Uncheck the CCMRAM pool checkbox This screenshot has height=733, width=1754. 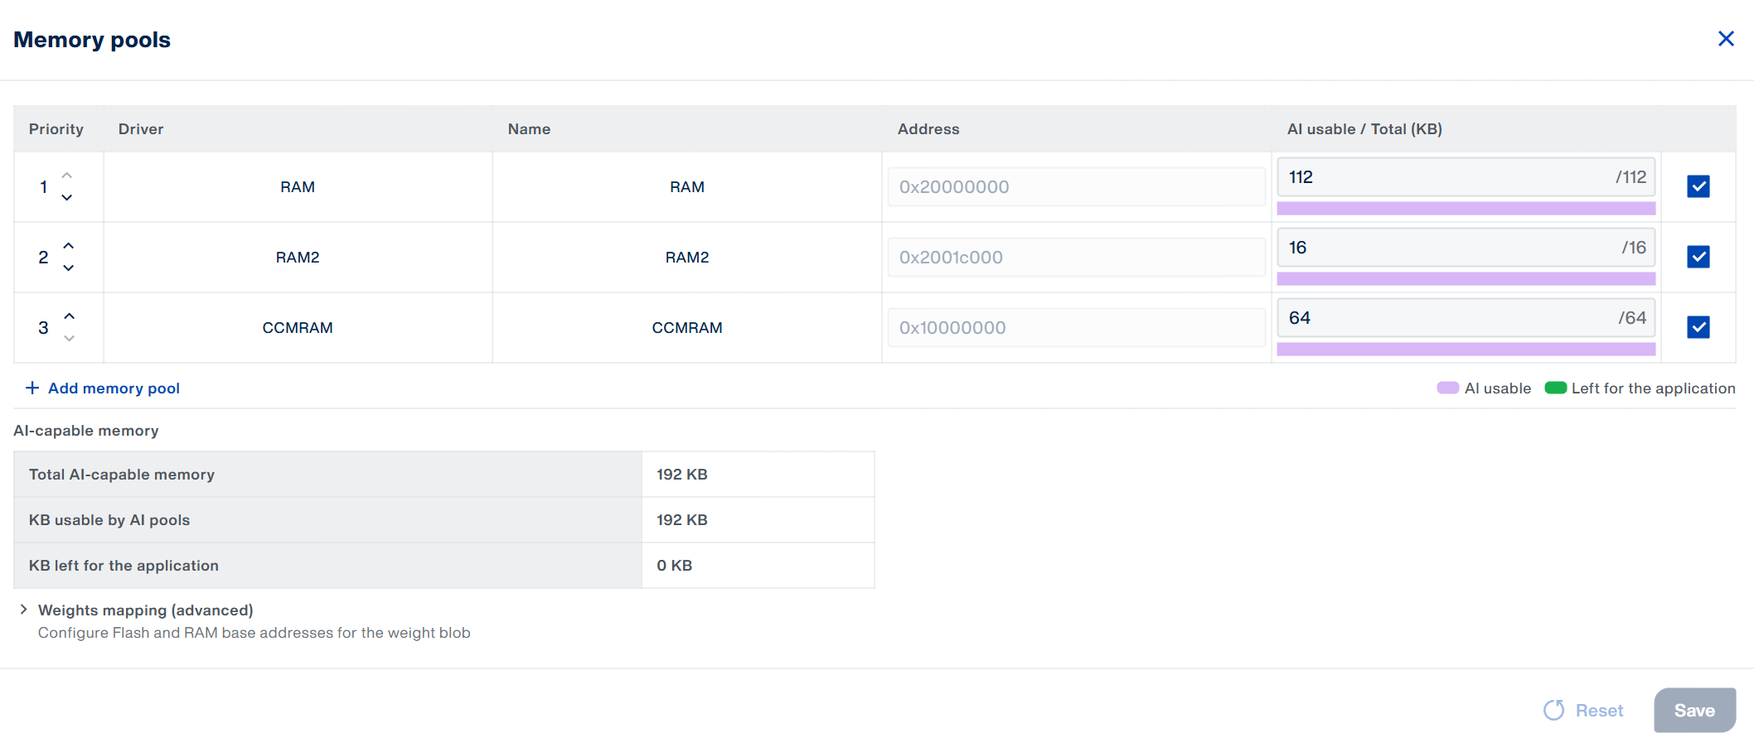pyautogui.click(x=1698, y=327)
